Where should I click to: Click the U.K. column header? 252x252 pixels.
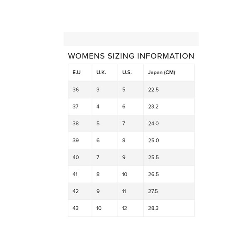point(101,73)
